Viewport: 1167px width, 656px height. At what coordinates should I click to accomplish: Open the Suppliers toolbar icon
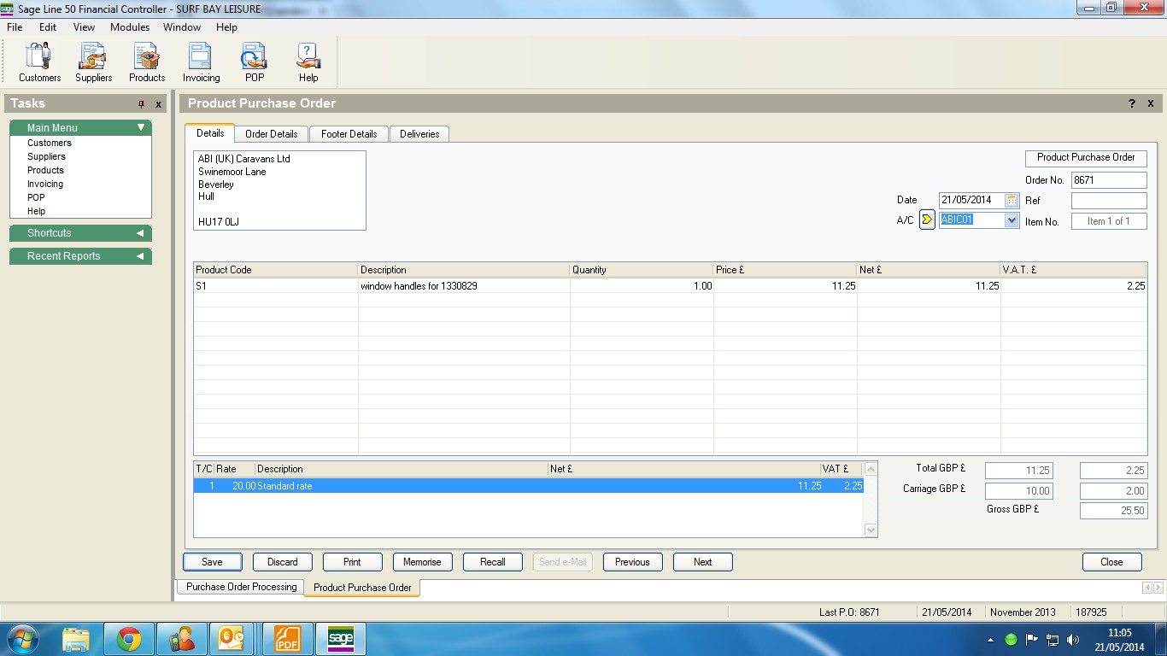(93, 62)
